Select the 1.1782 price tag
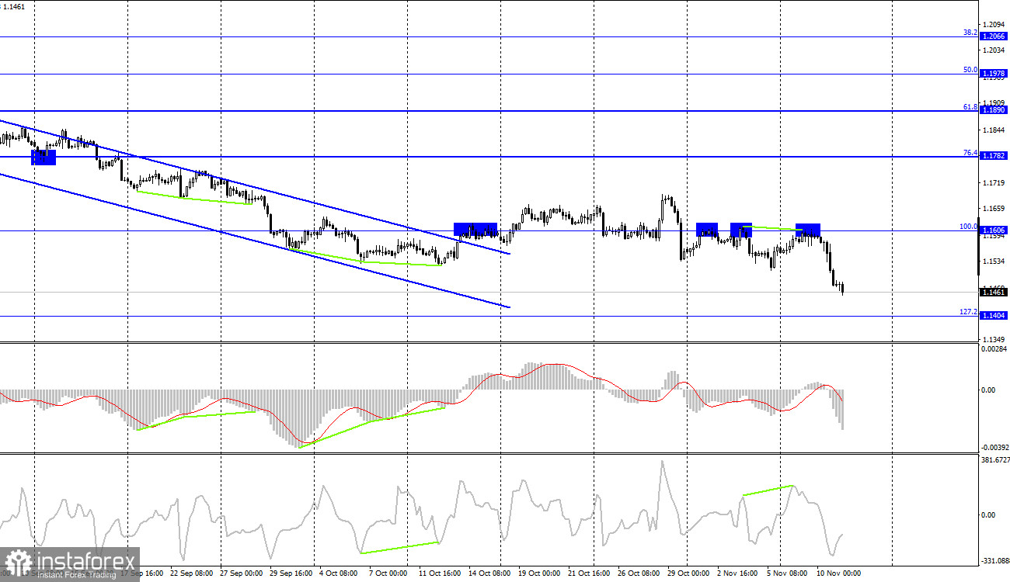Screen dimensions: 1010x582 pyautogui.click(x=994, y=156)
